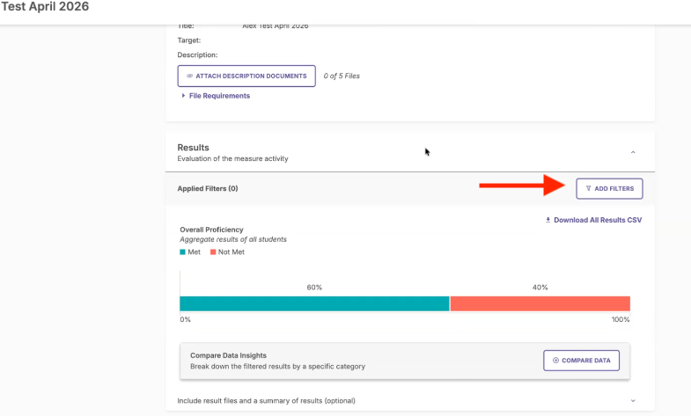Download All Results CSV link
Viewport: 691px width, 416px height.
pyautogui.click(x=593, y=220)
